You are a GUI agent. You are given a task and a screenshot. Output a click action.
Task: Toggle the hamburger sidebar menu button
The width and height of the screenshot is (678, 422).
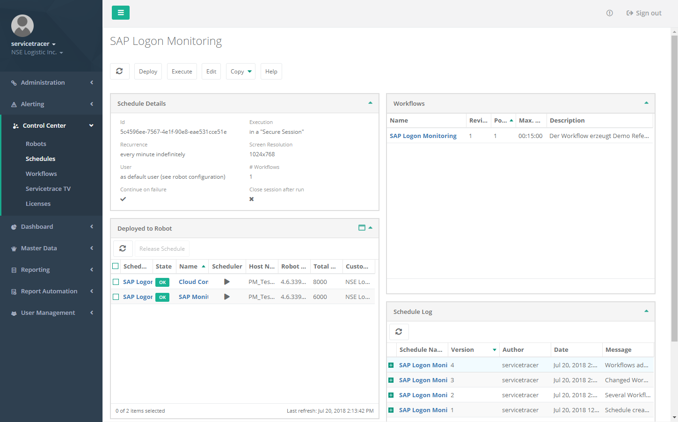point(121,13)
